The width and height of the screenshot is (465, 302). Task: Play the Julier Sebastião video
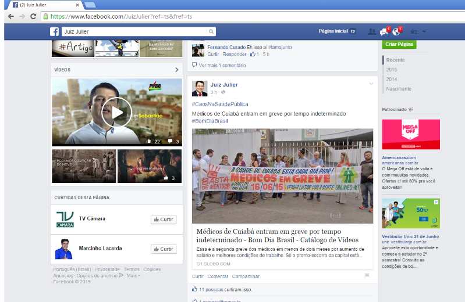[x=117, y=112]
